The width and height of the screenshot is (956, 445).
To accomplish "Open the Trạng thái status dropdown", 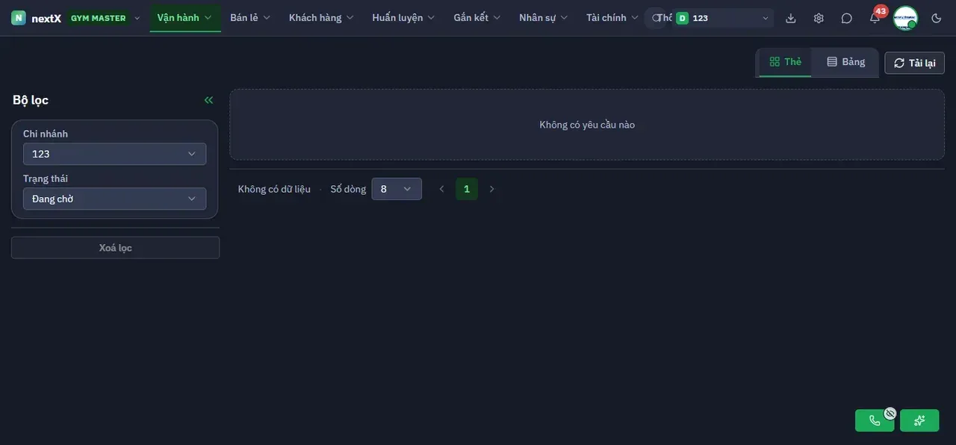I will coord(115,199).
